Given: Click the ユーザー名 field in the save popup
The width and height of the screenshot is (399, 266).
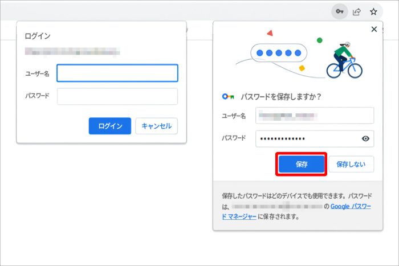Looking at the screenshot, I should [x=315, y=116].
